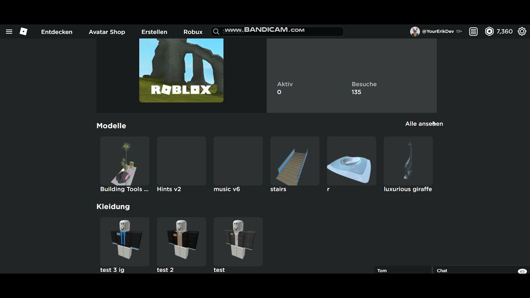Image resolution: width=530 pixels, height=298 pixels.
Task: Open the model thumbnail named r
Action: click(352, 161)
